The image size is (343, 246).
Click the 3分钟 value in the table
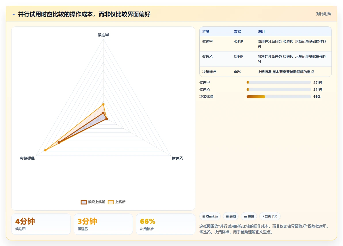pyautogui.click(x=238, y=57)
